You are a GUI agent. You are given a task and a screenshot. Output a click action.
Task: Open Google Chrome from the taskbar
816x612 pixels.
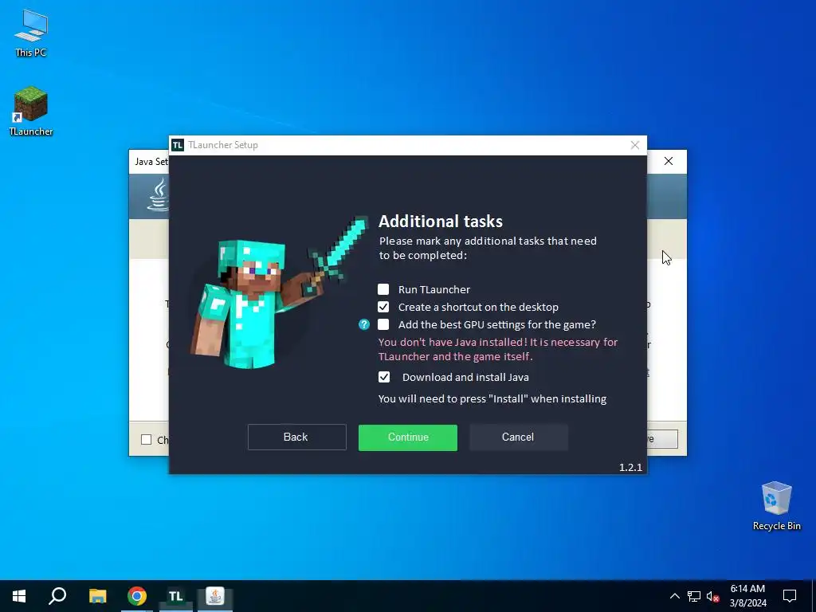137,596
